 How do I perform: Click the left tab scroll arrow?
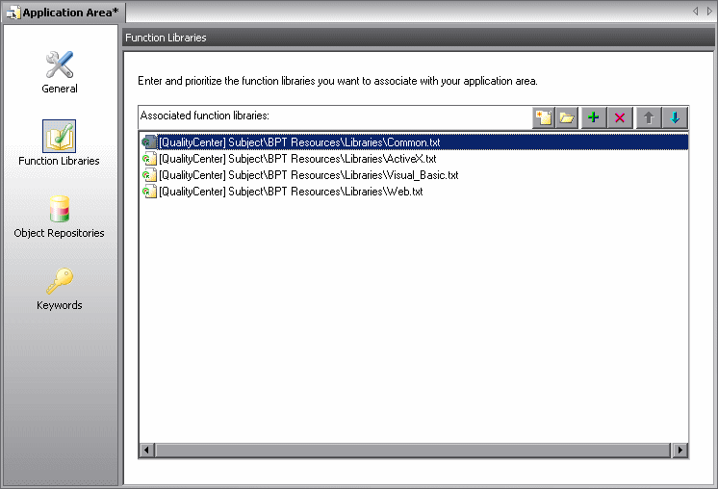click(x=695, y=12)
